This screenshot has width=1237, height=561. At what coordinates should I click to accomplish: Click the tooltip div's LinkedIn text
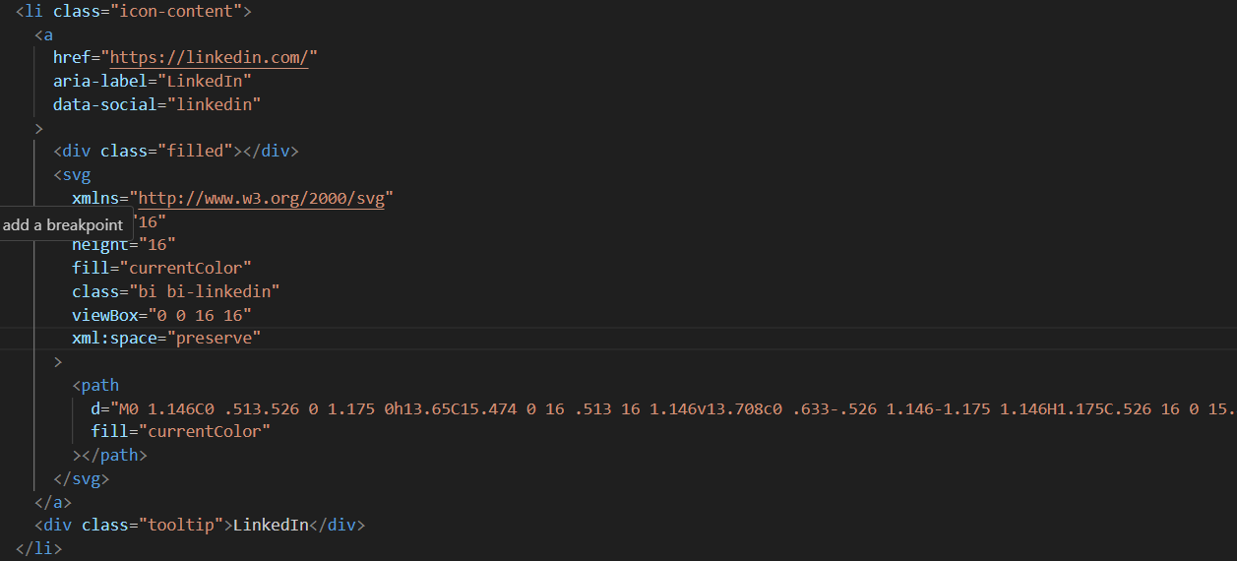pyautogui.click(x=271, y=525)
